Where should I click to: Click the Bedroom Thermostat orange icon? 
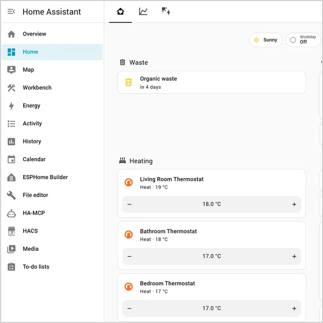(x=129, y=286)
